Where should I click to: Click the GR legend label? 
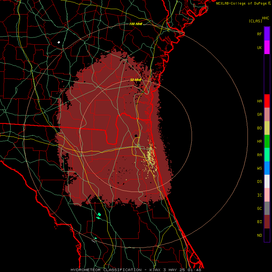point(259,115)
